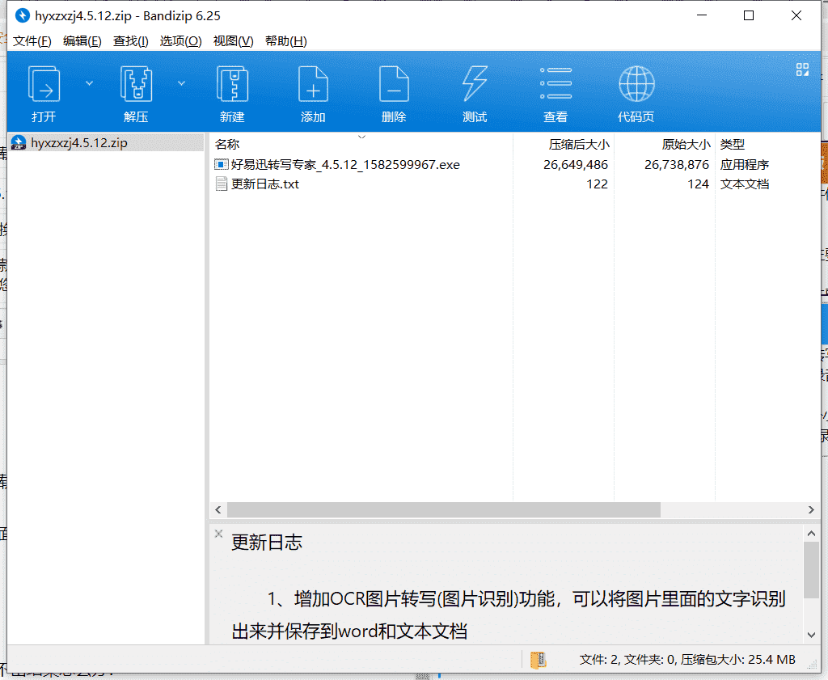This screenshot has width=828, height=680.
Task: Open the 帮助(H) menu
Action: (x=286, y=41)
